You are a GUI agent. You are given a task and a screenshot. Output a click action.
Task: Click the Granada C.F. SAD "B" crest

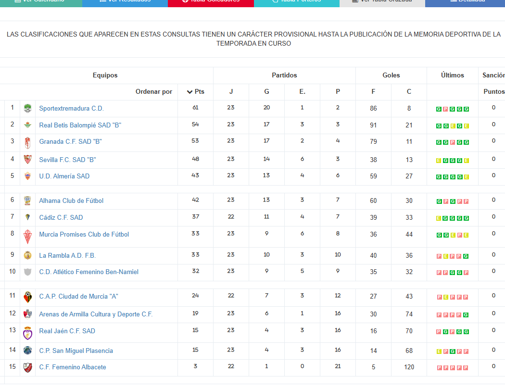coord(28,143)
